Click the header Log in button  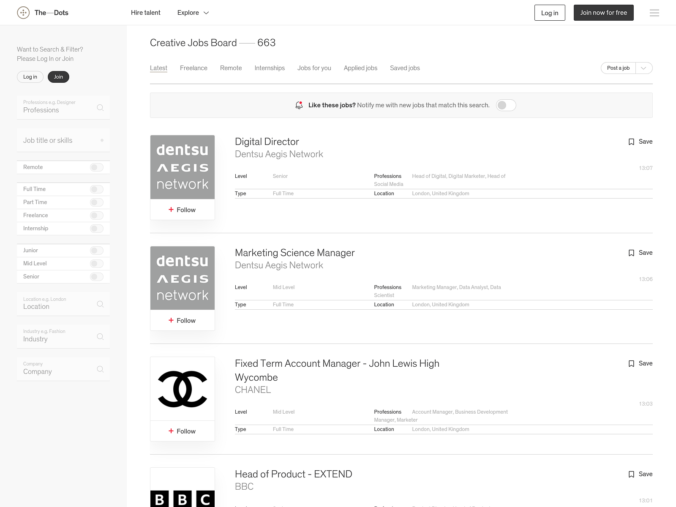(x=550, y=13)
